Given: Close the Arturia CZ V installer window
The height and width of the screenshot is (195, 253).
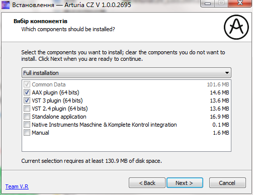Looking at the screenshot, I should tap(240, 3).
